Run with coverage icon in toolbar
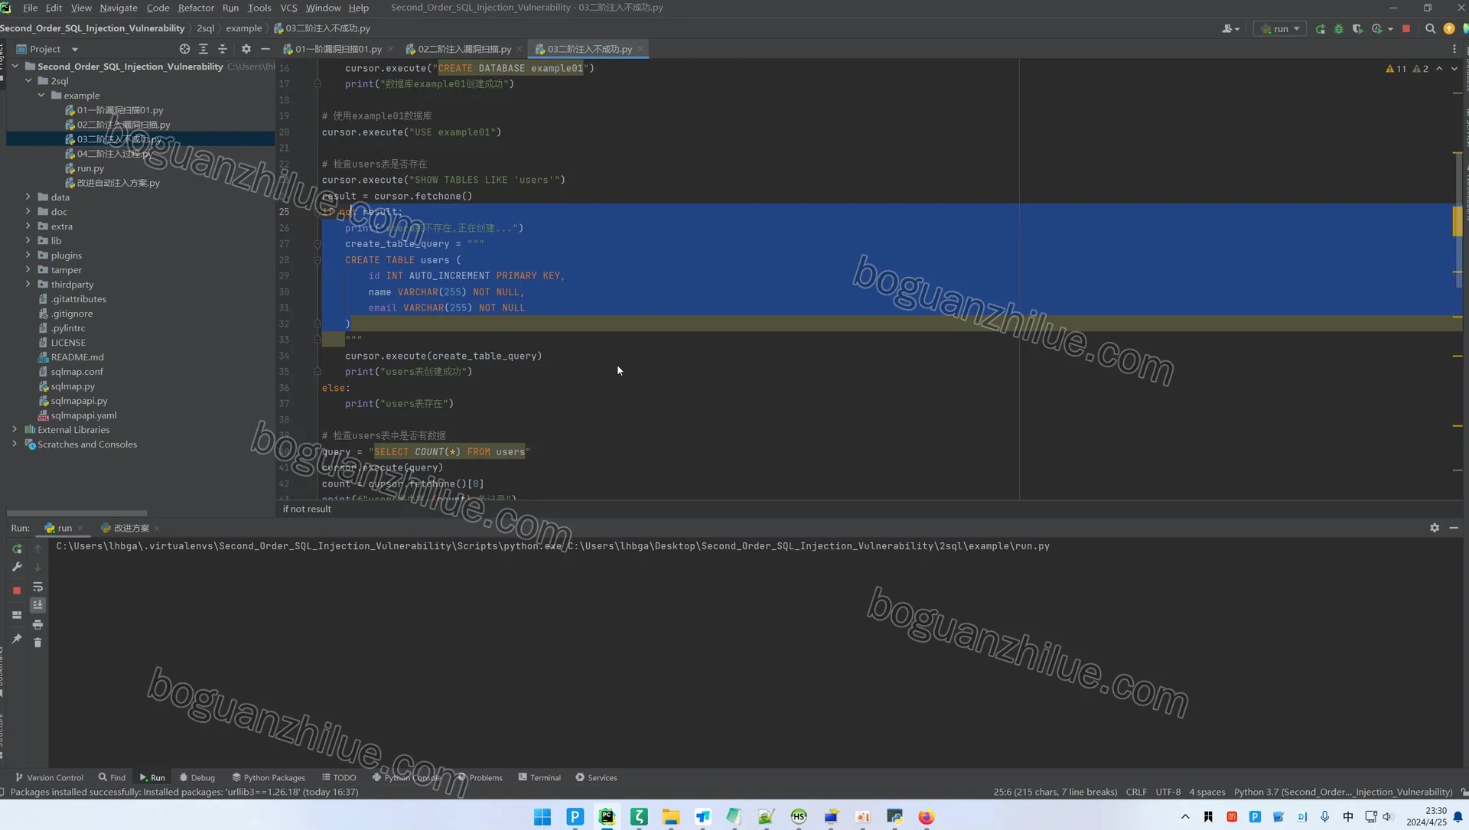The width and height of the screenshot is (1469, 830). 1357,28
